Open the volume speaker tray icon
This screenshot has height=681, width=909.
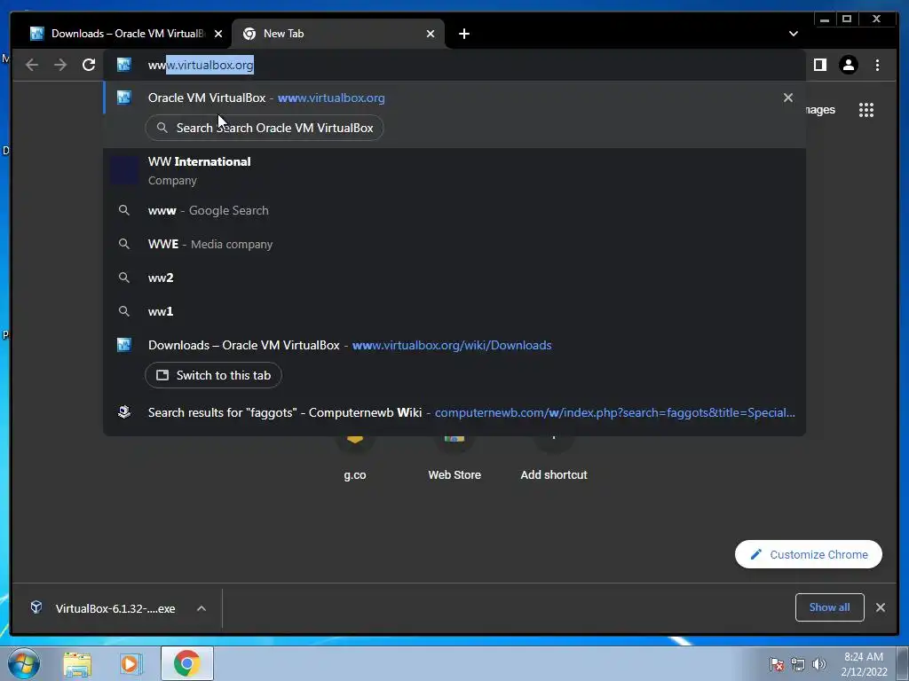click(x=818, y=664)
